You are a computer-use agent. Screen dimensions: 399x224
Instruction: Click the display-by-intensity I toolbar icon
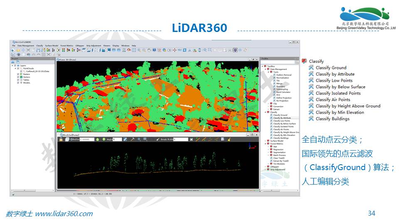pyautogui.click(x=53, y=50)
